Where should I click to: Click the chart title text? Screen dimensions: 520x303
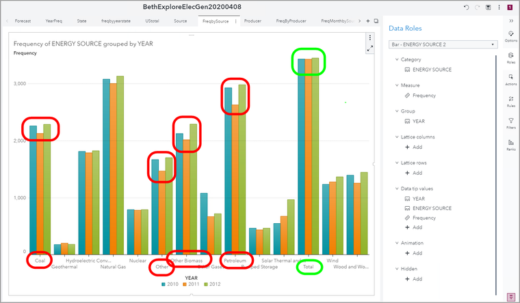[x=83, y=44]
